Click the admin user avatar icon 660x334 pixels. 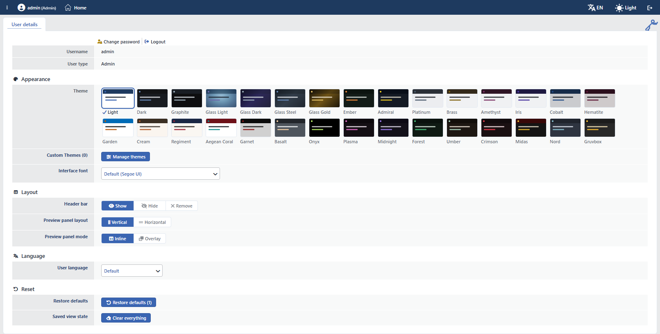click(x=21, y=8)
